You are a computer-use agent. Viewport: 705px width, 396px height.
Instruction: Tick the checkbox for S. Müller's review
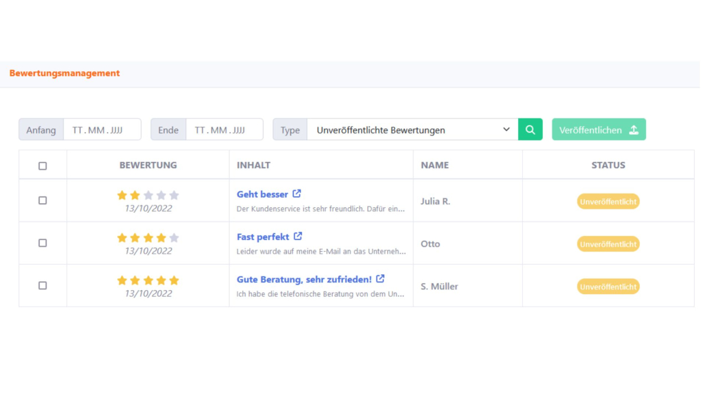pos(42,285)
